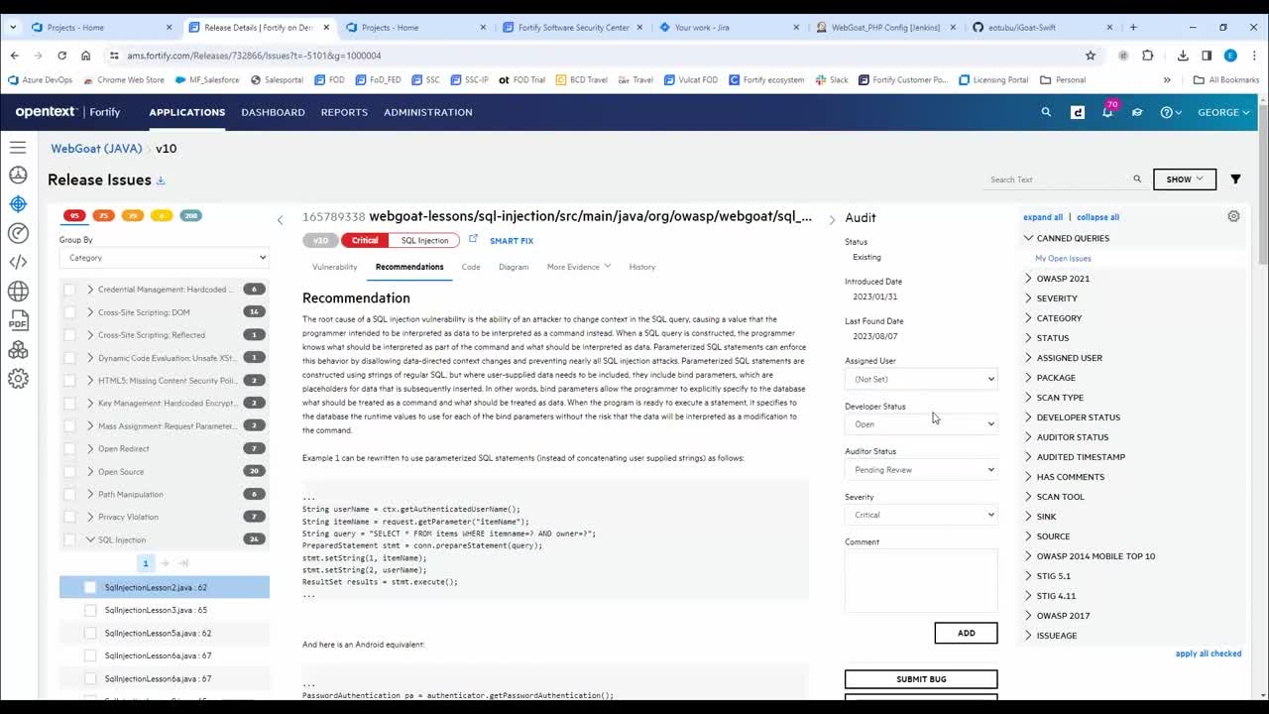1269x714 pixels.
Task: Open the dashboard gauge icon in sidebar
Action: pos(18,176)
